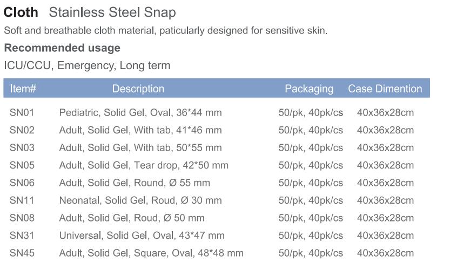
Task: Click the Pediatric Oval 36*44 mm description
Action: (x=140, y=112)
